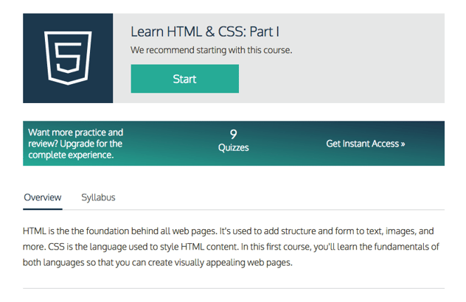
Task: Click the course description paragraph about HTML
Action: click(x=231, y=247)
